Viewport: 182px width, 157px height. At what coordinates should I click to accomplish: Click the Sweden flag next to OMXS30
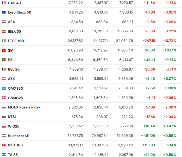coord(4,88)
